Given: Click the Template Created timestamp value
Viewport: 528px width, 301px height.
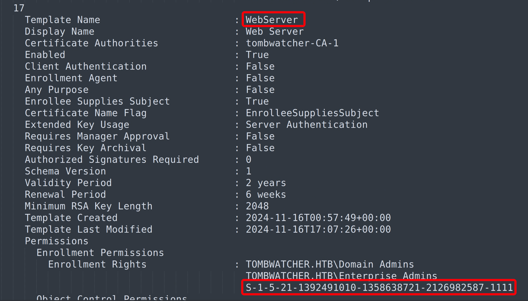Looking at the screenshot, I should pos(318,218).
